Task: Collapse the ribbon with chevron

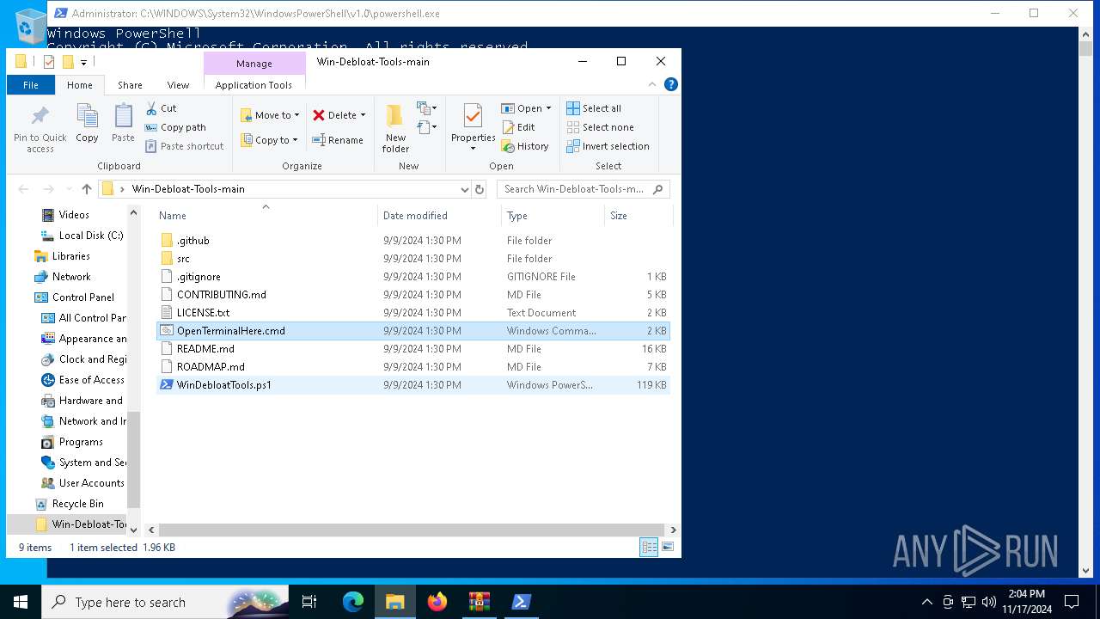Action: point(652,84)
